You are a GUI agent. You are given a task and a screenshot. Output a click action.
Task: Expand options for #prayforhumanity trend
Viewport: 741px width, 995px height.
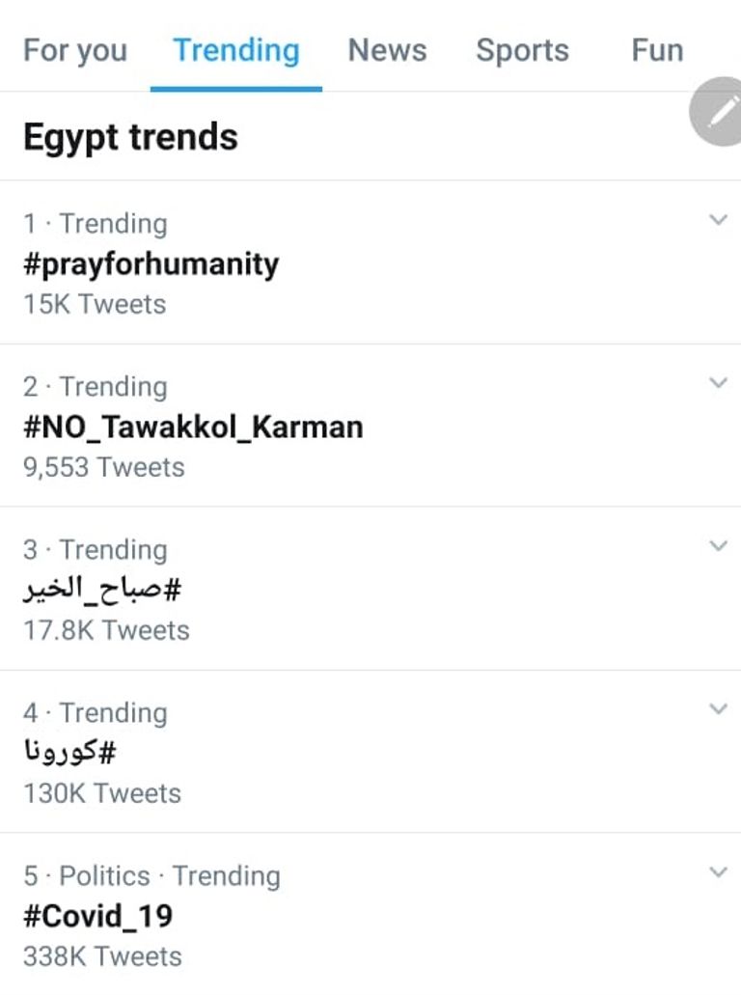point(718,220)
